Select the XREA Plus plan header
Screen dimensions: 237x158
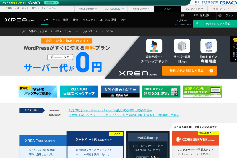pos(95,138)
